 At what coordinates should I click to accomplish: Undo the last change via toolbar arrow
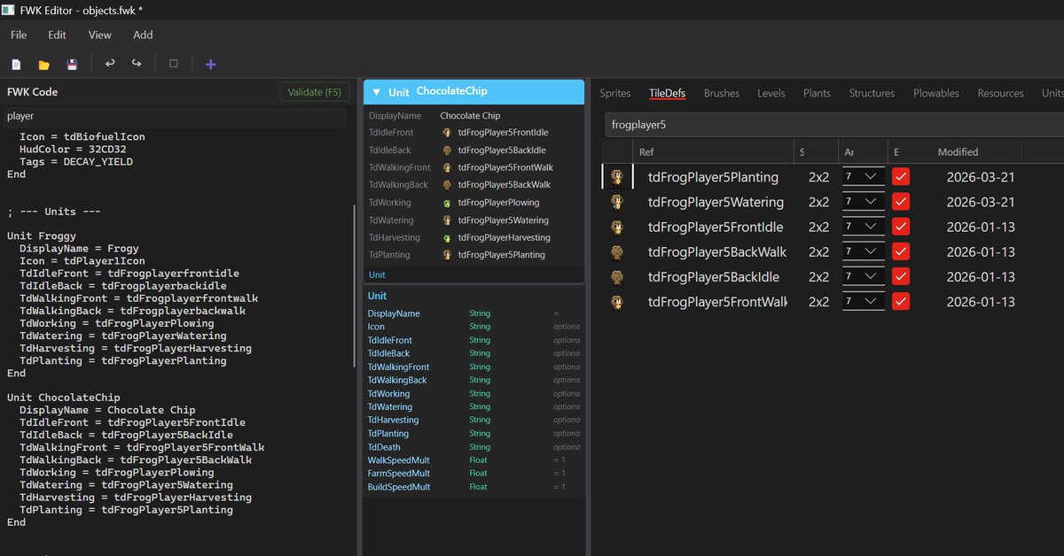coord(110,64)
